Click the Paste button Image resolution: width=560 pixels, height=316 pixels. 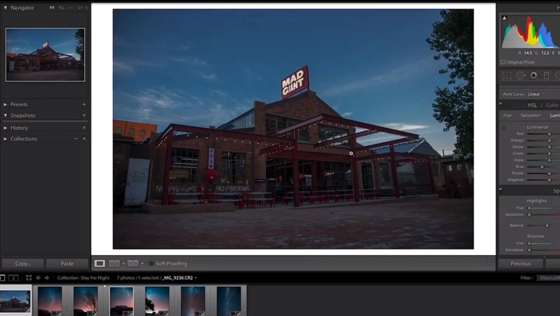tap(67, 264)
